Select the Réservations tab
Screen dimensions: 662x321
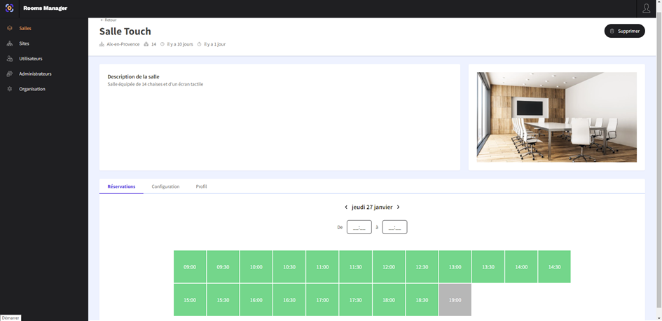pyautogui.click(x=121, y=186)
